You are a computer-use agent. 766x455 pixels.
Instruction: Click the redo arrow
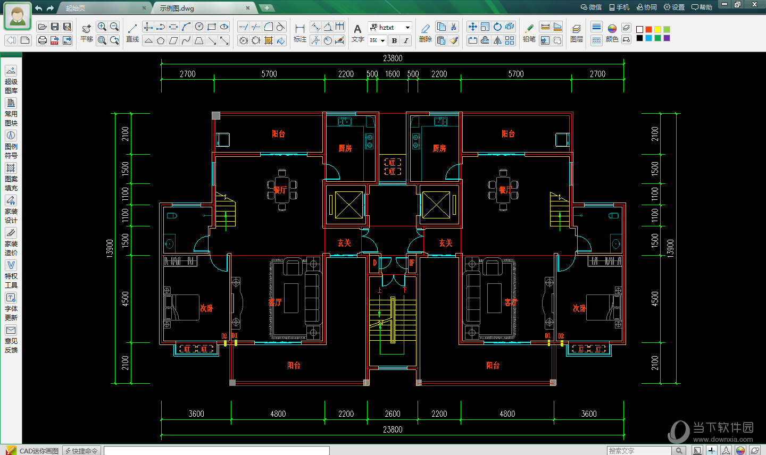tap(51, 8)
